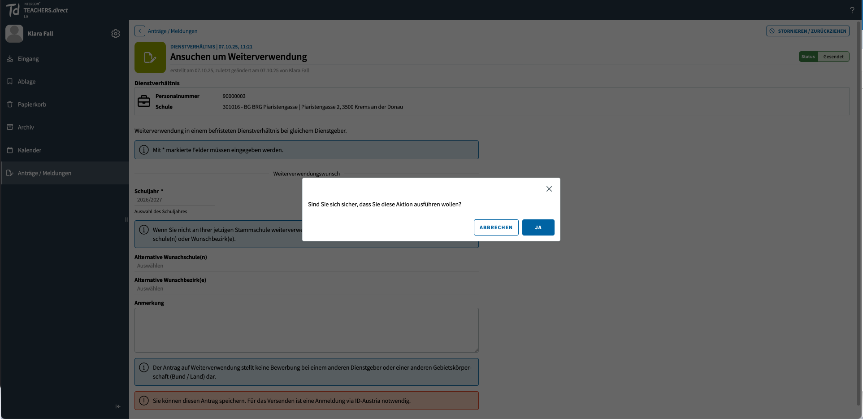Click the help question mark icon
863x419 pixels.
852,10
